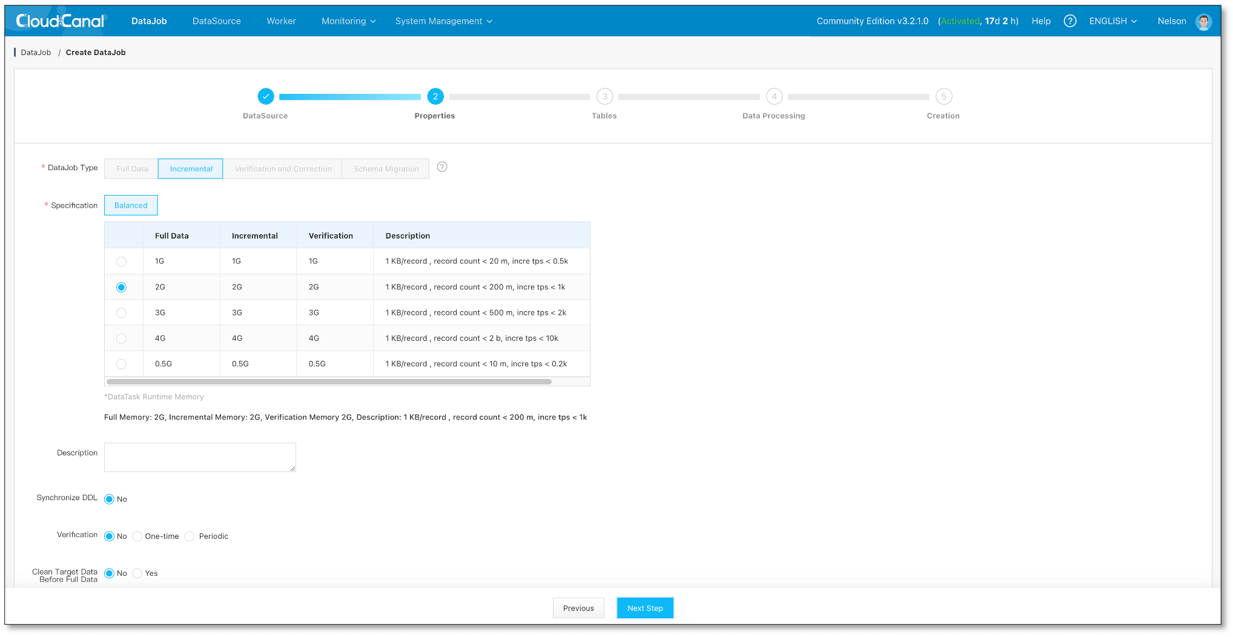The height and width of the screenshot is (637, 1233).
Task: Set Verification to Periodic
Action: [190, 536]
